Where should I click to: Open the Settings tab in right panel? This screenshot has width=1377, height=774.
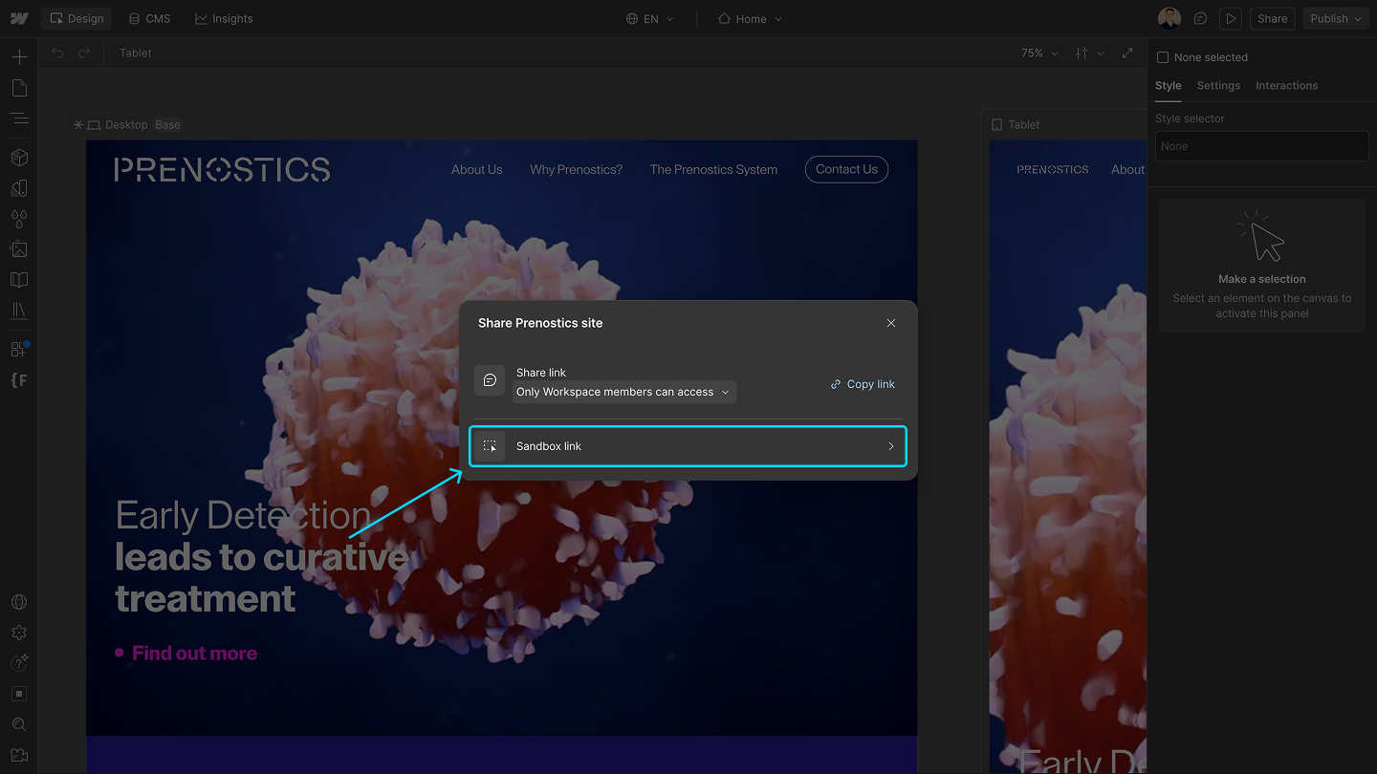pyautogui.click(x=1218, y=85)
